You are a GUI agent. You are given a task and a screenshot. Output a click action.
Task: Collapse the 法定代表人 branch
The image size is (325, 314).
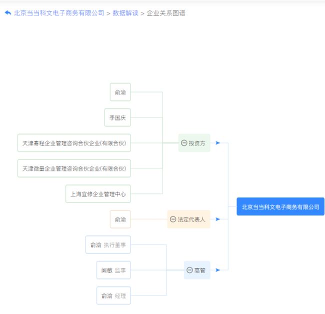(x=173, y=219)
